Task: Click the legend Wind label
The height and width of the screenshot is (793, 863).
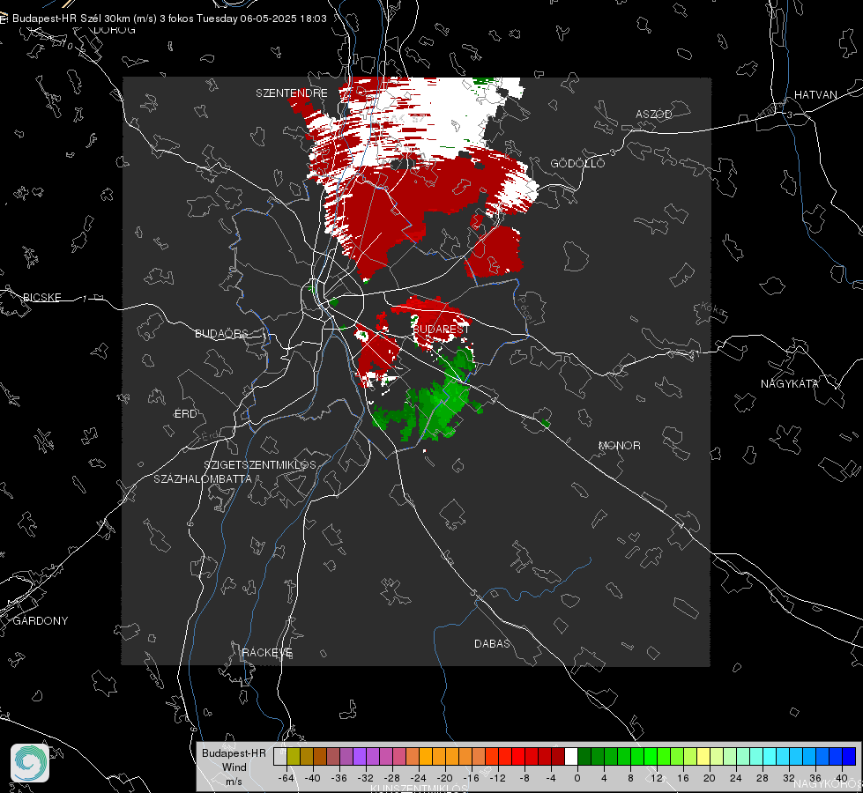Action: point(234,767)
